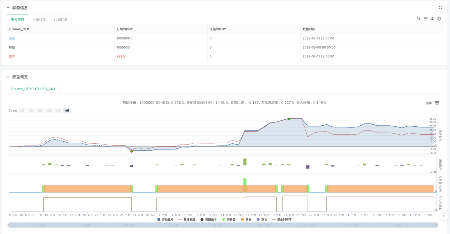Open the search icon above the funds table
Image resolution: width=450 pixels, height=234 pixels.
[x=418, y=19]
